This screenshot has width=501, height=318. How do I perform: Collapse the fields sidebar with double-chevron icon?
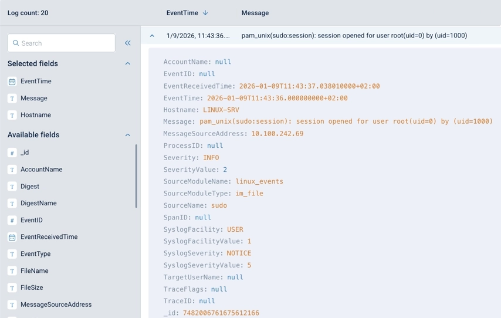(128, 43)
